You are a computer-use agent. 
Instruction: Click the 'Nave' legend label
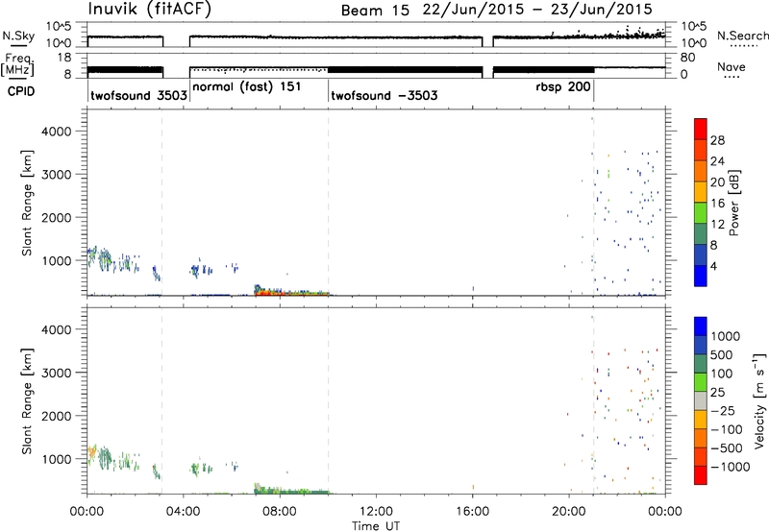click(x=732, y=67)
